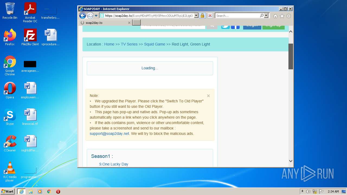Click the Chrome taskbar icon

[49, 191]
